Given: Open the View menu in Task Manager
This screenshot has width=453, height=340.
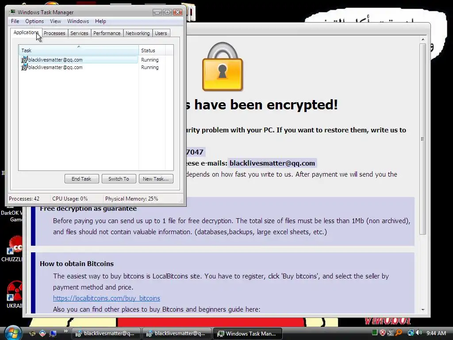Looking at the screenshot, I should coord(55,21).
